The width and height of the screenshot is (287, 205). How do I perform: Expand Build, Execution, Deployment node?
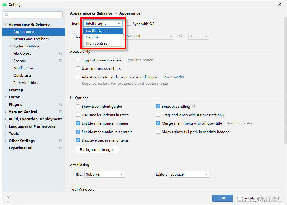tap(6, 119)
